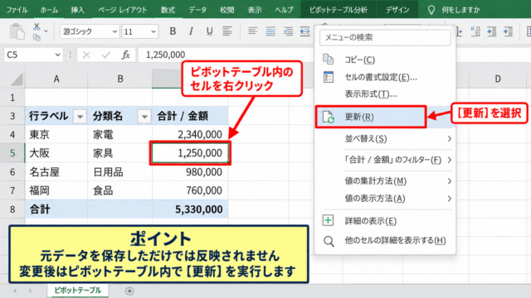Viewport: 531px width, 298px height.
Task: Choose 表示形式(T)... menu entry
Action: [371, 94]
